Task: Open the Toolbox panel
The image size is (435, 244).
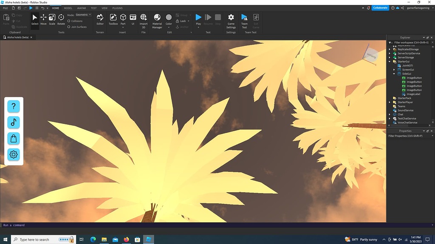Action: point(113,20)
